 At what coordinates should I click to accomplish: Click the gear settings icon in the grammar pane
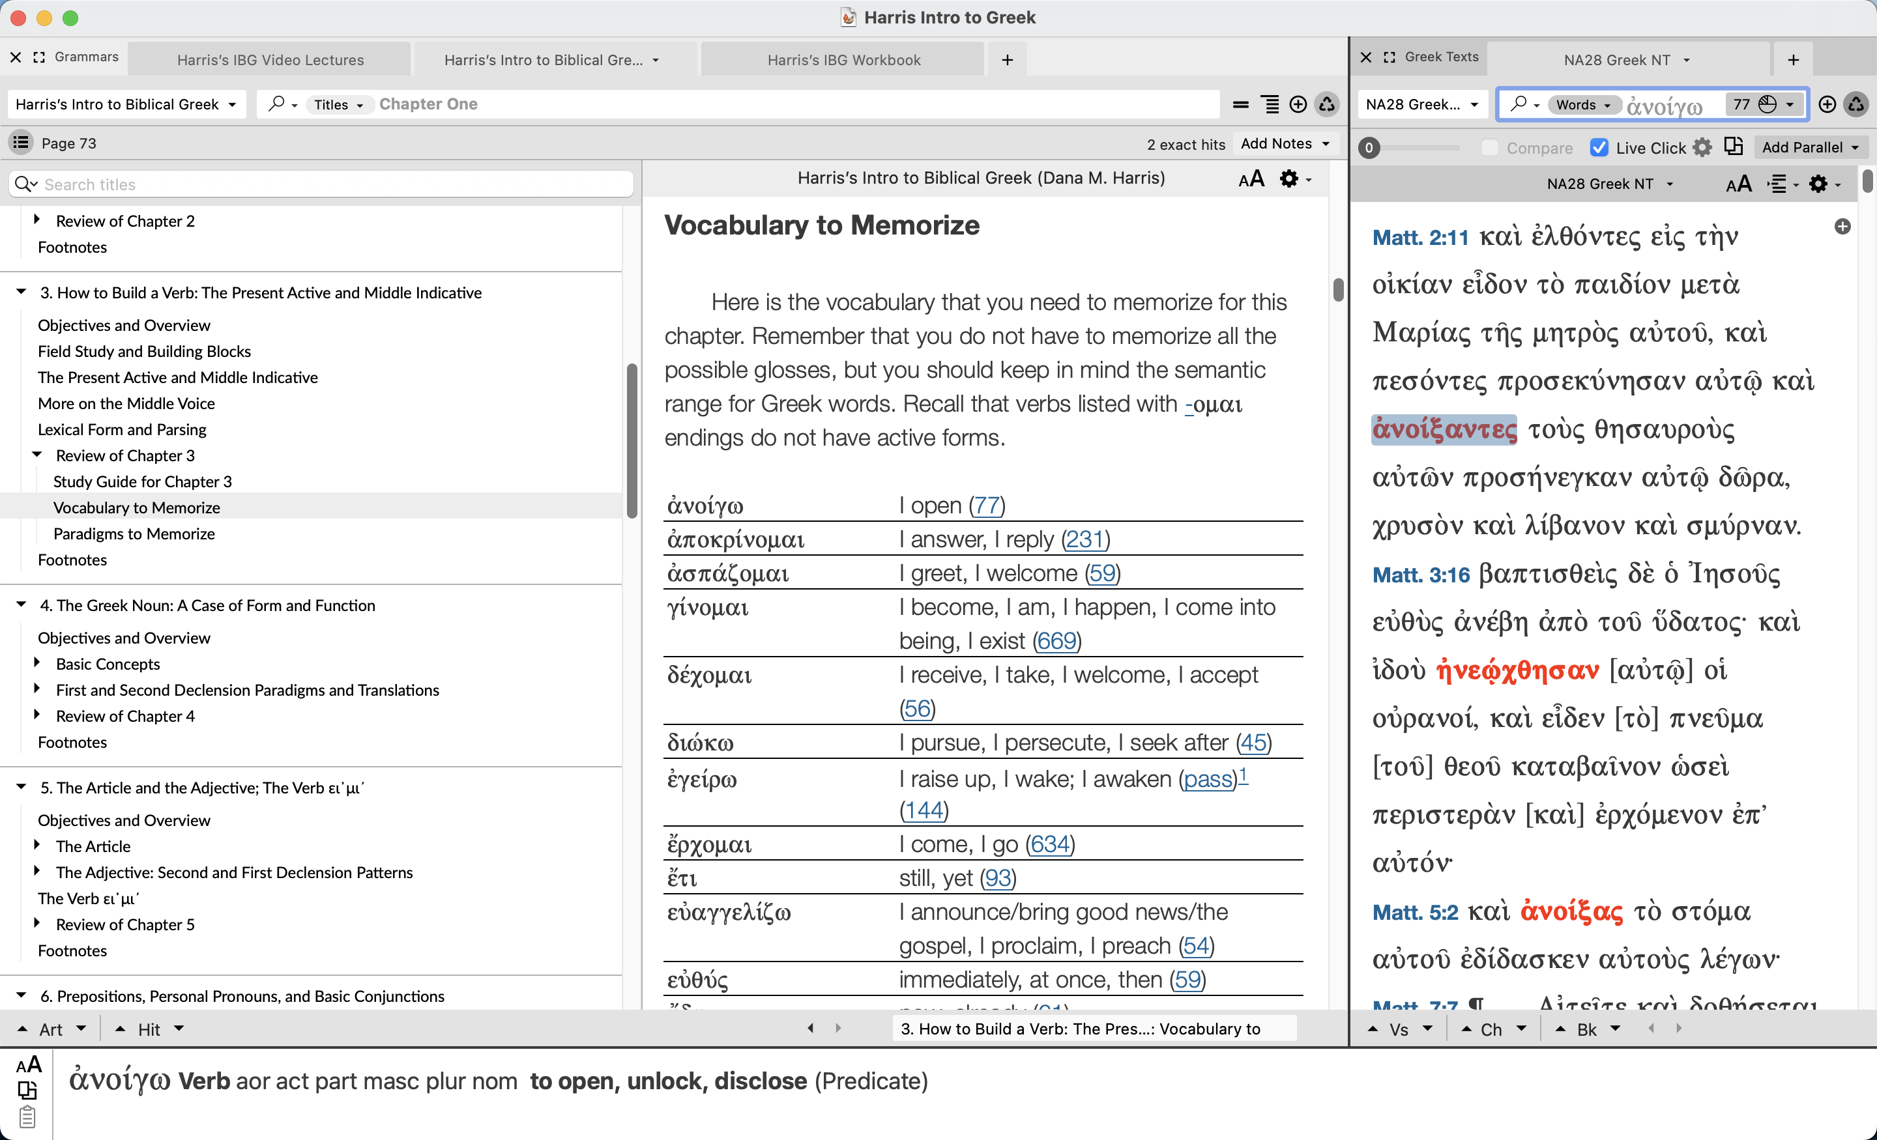[1288, 179]
